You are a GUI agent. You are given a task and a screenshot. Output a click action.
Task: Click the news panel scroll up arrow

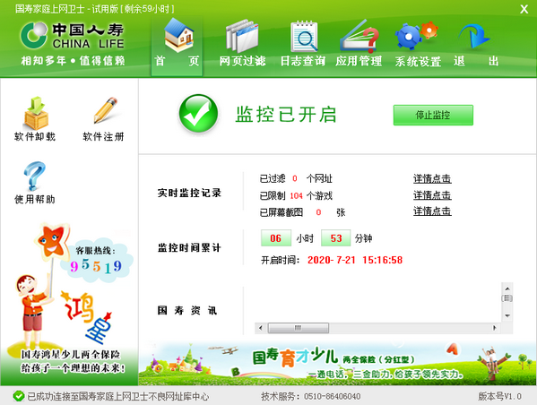pos(507,289)
